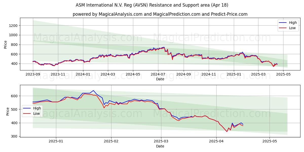The image size is (304, 152).
Task: Click the '2025-02' tick label on the bottom chart
Action: [111, 141]
